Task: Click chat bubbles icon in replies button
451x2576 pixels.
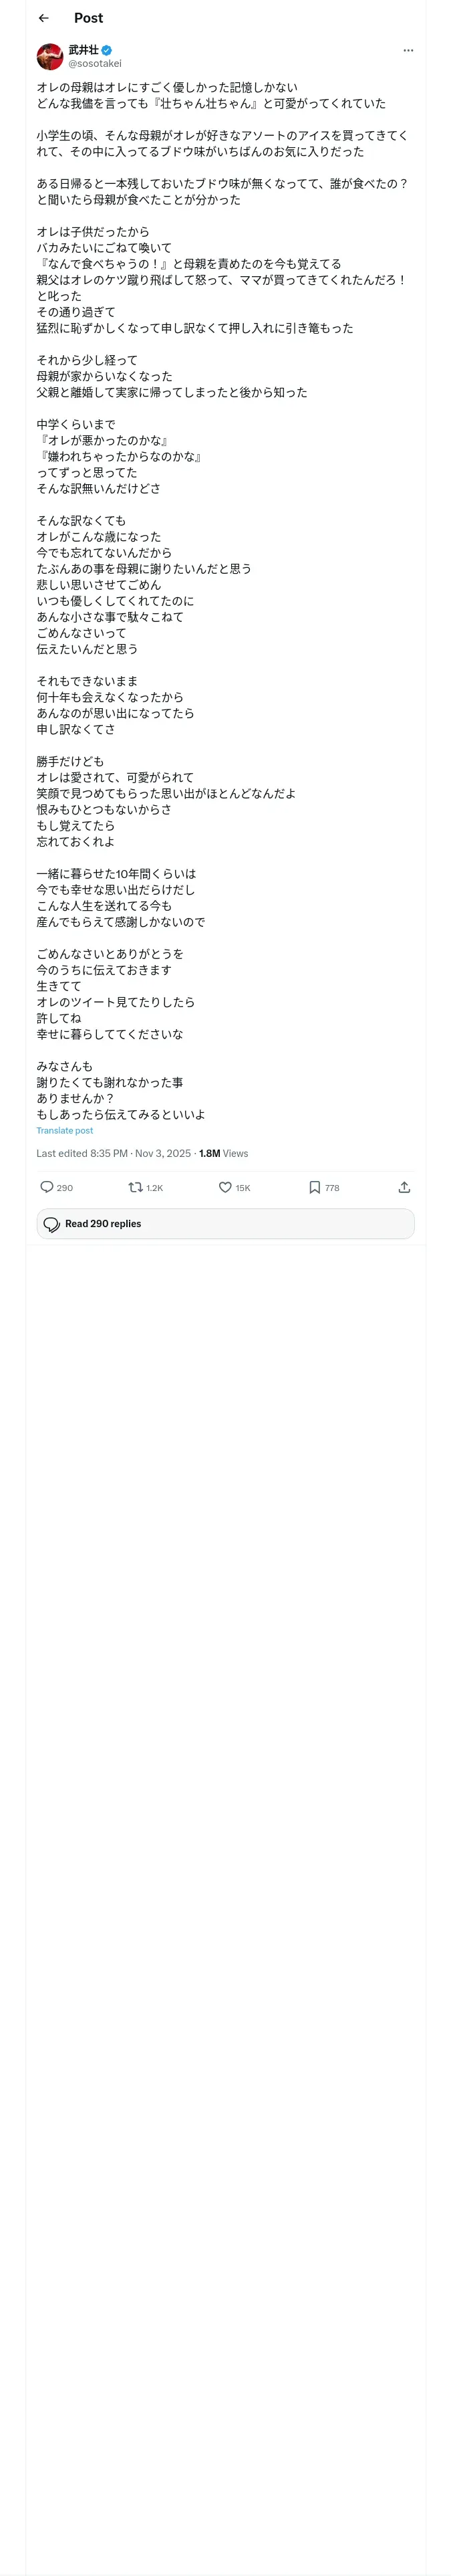Action: (52, 1224)
